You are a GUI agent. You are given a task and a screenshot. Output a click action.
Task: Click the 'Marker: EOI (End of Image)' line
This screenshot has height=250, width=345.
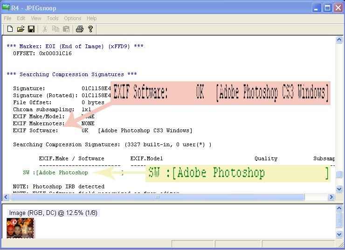(75, 46)
